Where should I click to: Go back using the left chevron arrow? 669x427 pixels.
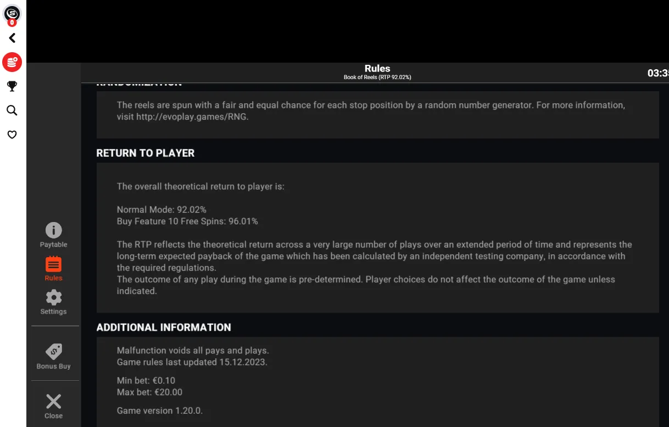12,38
